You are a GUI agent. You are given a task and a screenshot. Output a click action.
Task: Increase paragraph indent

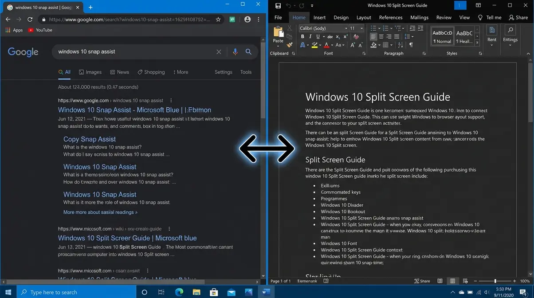pyautogui.click(x=420, y=28)
